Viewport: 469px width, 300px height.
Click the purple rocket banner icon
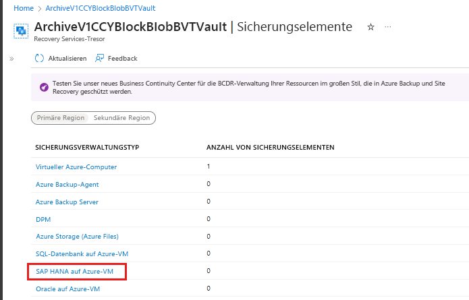44,87
